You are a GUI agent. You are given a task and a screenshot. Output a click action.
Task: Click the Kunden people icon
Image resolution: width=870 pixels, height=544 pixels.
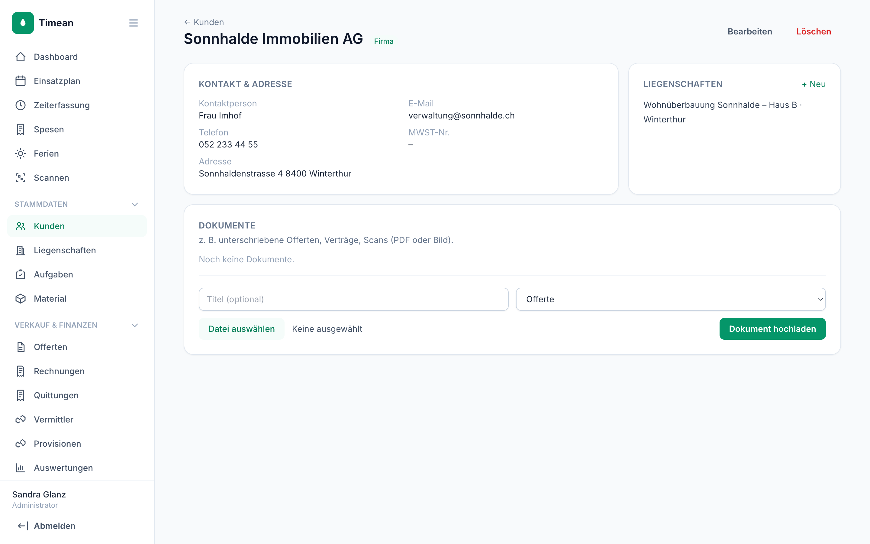pos(21,226)
